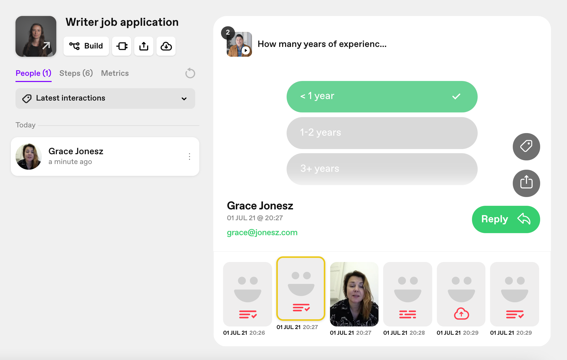Click the round share response icon button
This screenshot has width=567, height=360.
[x=526, y=183]
